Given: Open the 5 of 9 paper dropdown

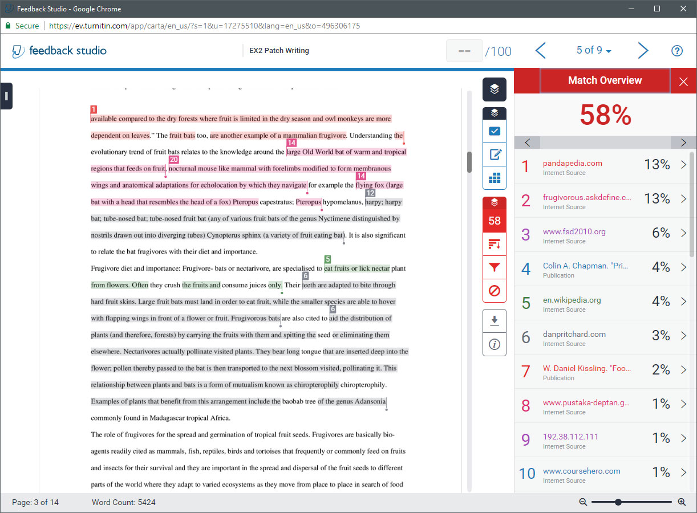Looking at the screenshot, I should [x=594, y=50].
